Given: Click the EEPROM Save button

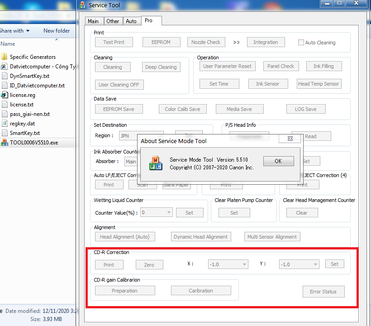Looking at the screenshot, I should [119, 109].
